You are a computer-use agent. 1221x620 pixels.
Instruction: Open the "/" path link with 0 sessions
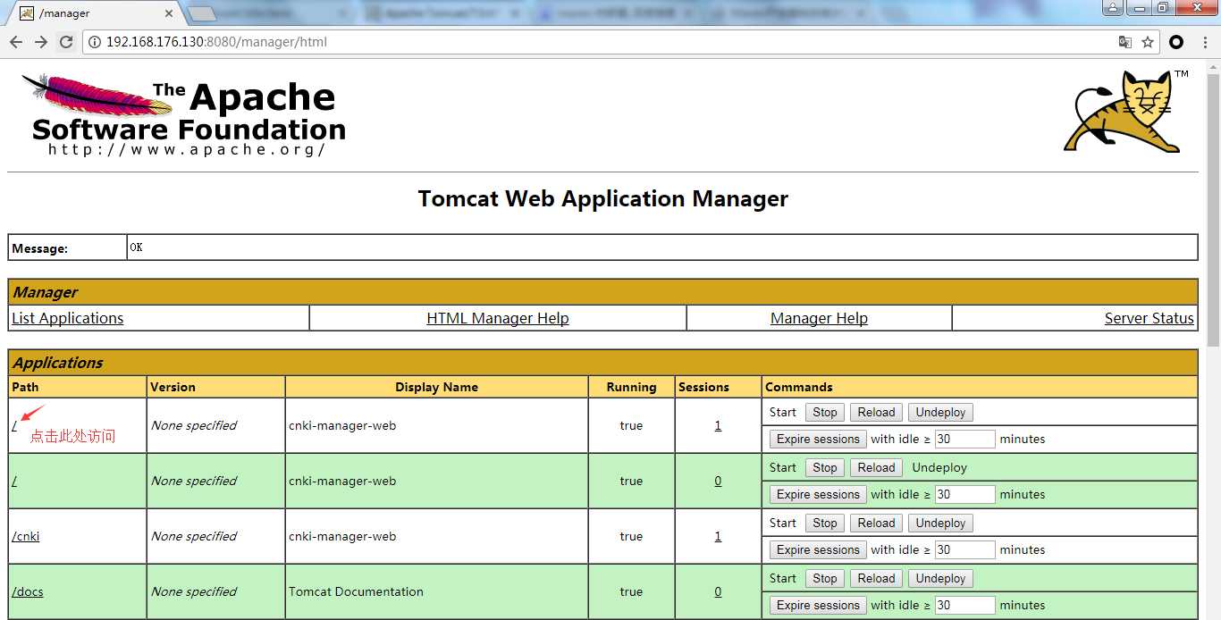[14, 481]
